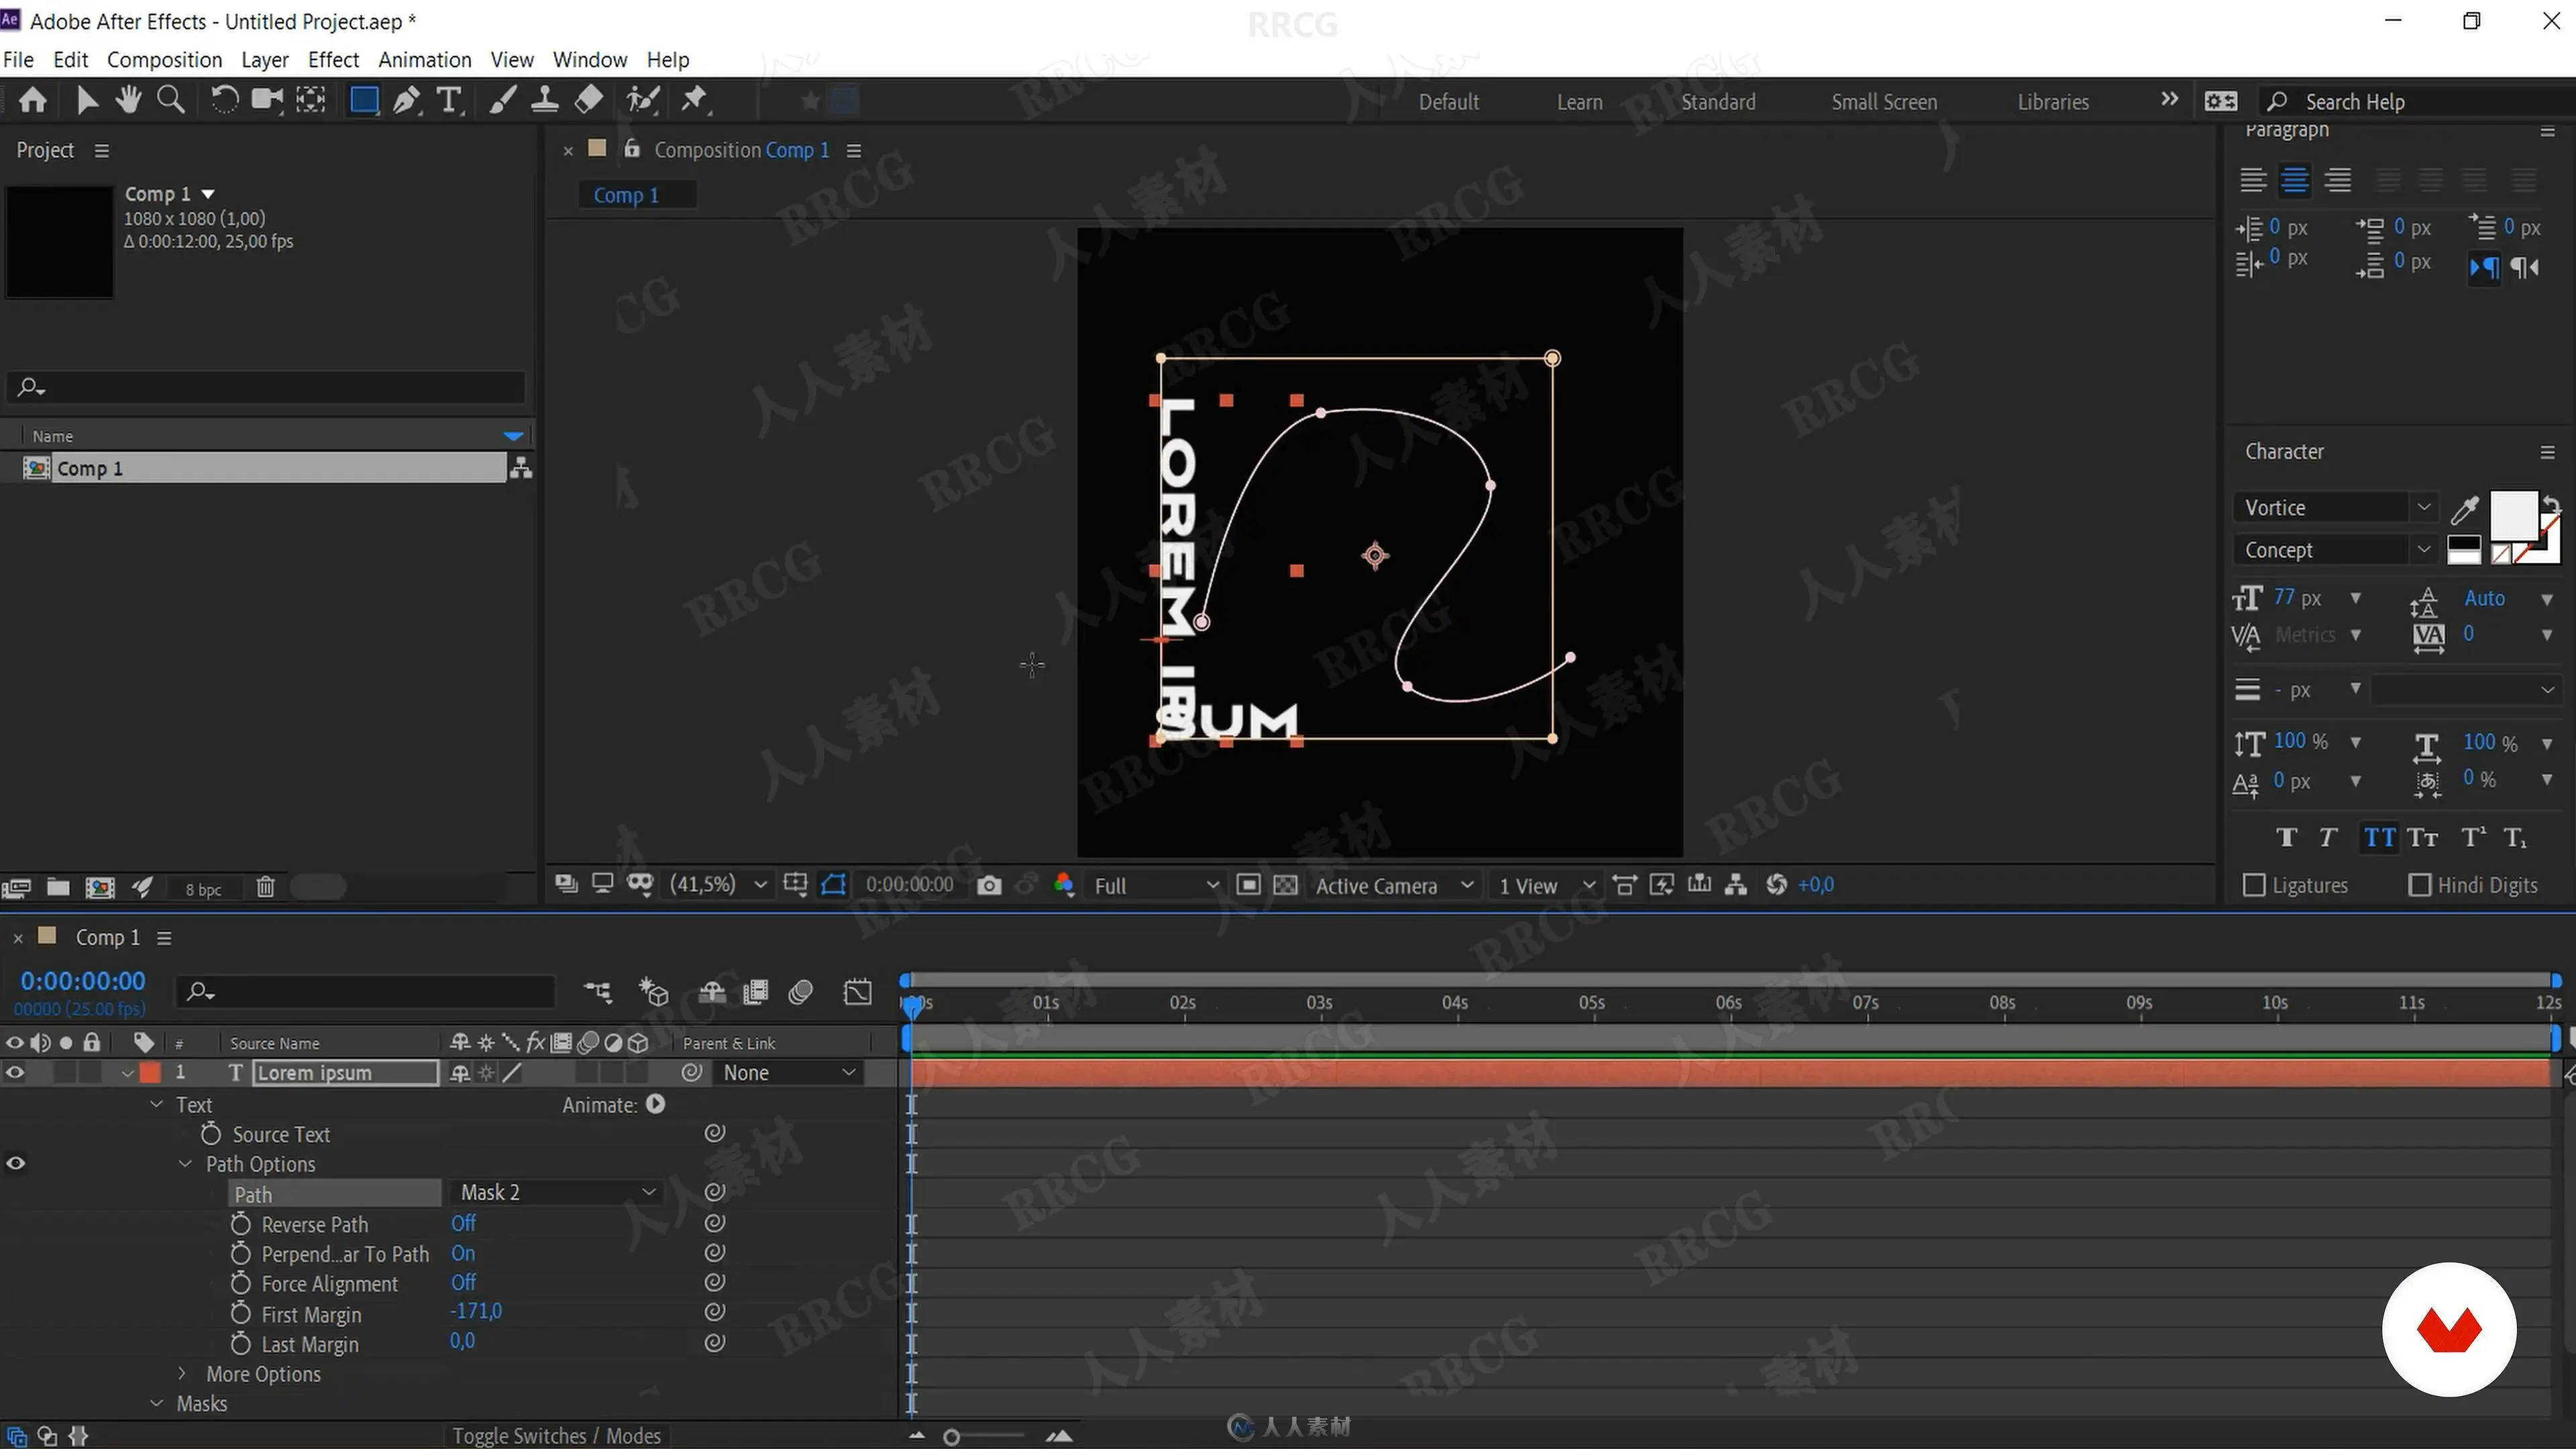Select the Zoom tool magnifier
Screen dimensions: 2576x1449
tap(171, 100)
